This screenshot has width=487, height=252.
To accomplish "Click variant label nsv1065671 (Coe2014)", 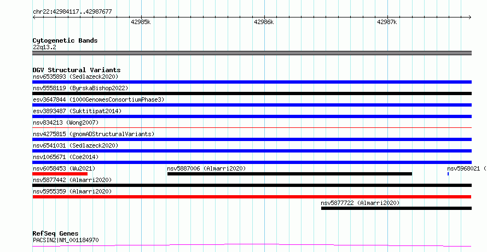I will pos(66,157).
